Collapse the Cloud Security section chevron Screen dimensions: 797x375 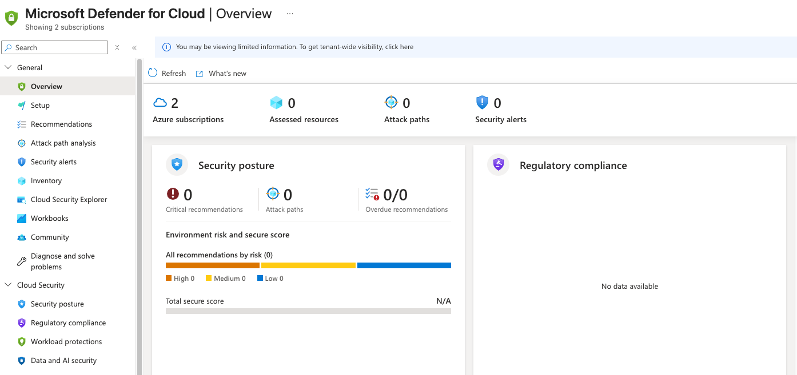pyautogui.click(x=8, y=285)
